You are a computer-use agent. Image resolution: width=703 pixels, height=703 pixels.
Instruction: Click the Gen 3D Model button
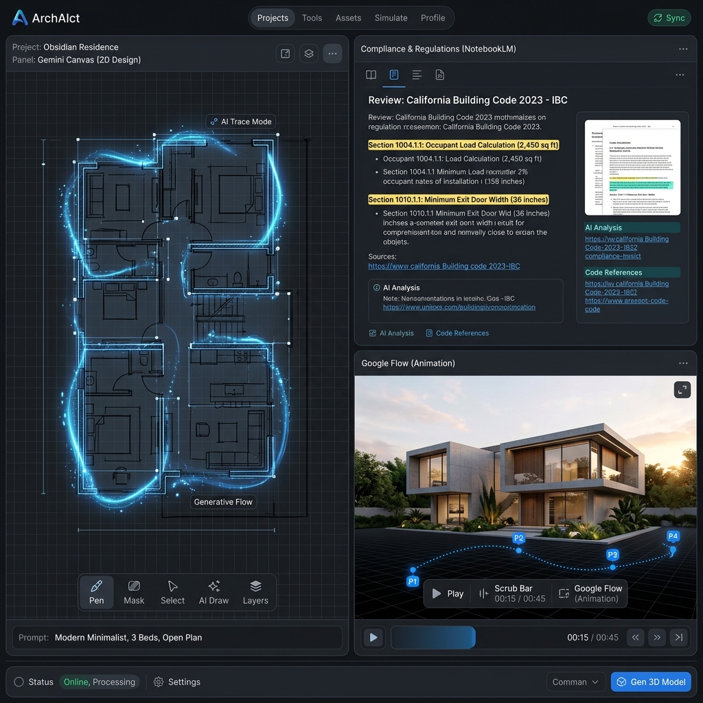651,682
